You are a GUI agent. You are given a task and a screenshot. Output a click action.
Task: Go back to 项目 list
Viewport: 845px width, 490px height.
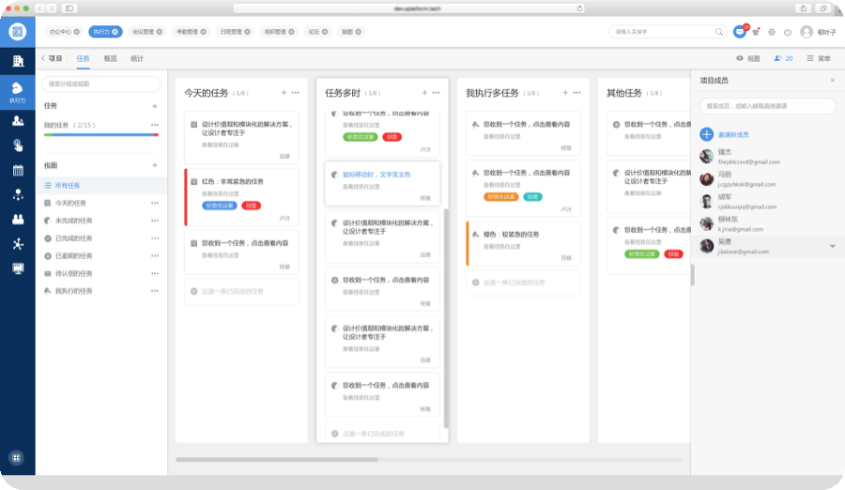click(x=52, y=58)
